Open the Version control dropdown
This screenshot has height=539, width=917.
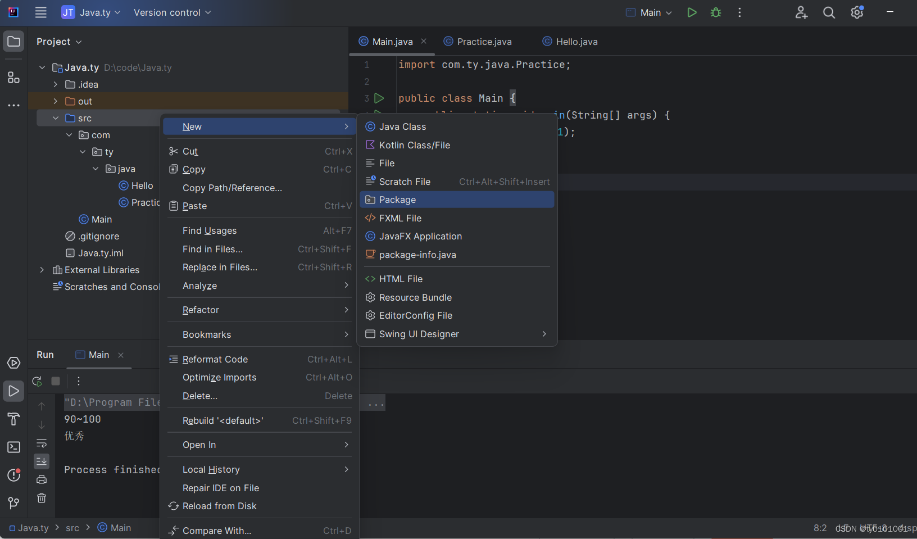[172, 12]
